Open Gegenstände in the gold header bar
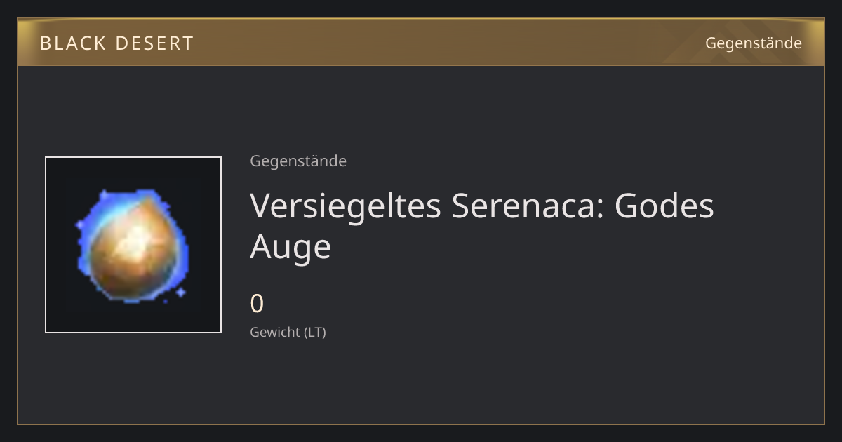842x442 pixels. coord(754,43)
